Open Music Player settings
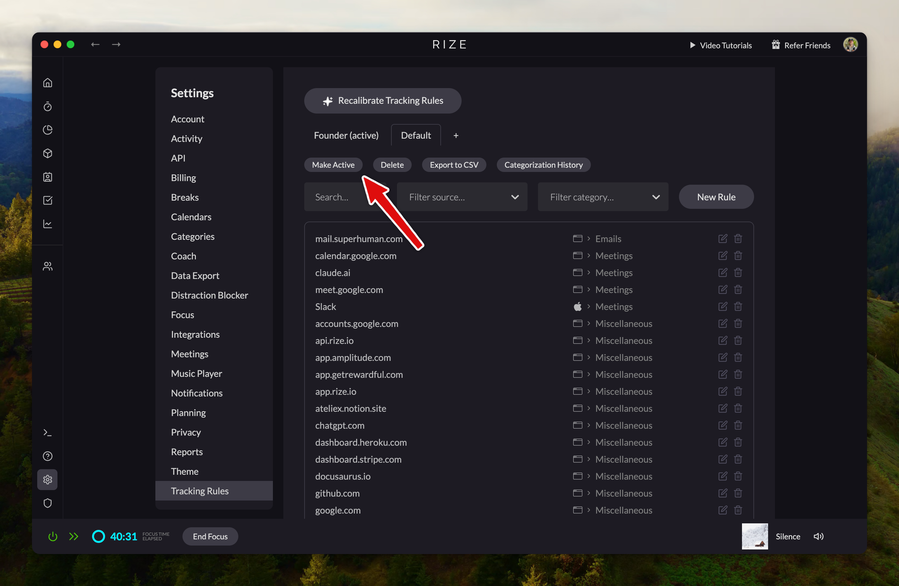Screen dimensions: 899x586 (197, 373)
